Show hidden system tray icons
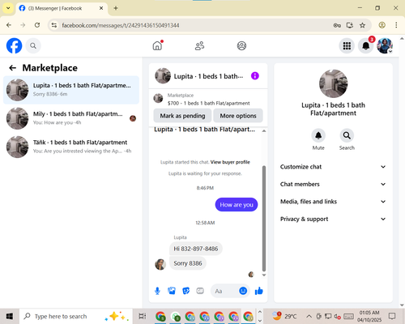405x324 pixels. 309,316
